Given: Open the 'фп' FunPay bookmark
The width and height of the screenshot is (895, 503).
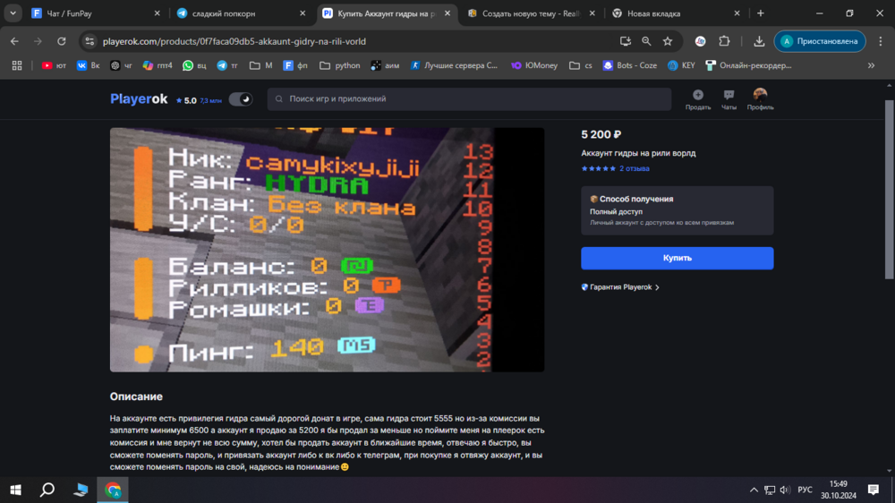Looking at the screenshot, I should point(295,65).
